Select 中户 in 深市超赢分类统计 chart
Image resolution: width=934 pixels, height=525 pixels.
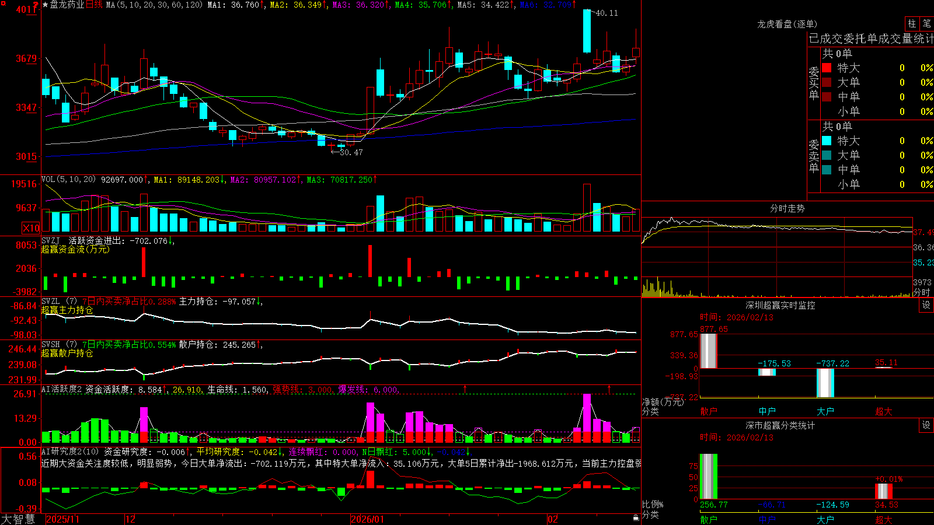(767, 519)
